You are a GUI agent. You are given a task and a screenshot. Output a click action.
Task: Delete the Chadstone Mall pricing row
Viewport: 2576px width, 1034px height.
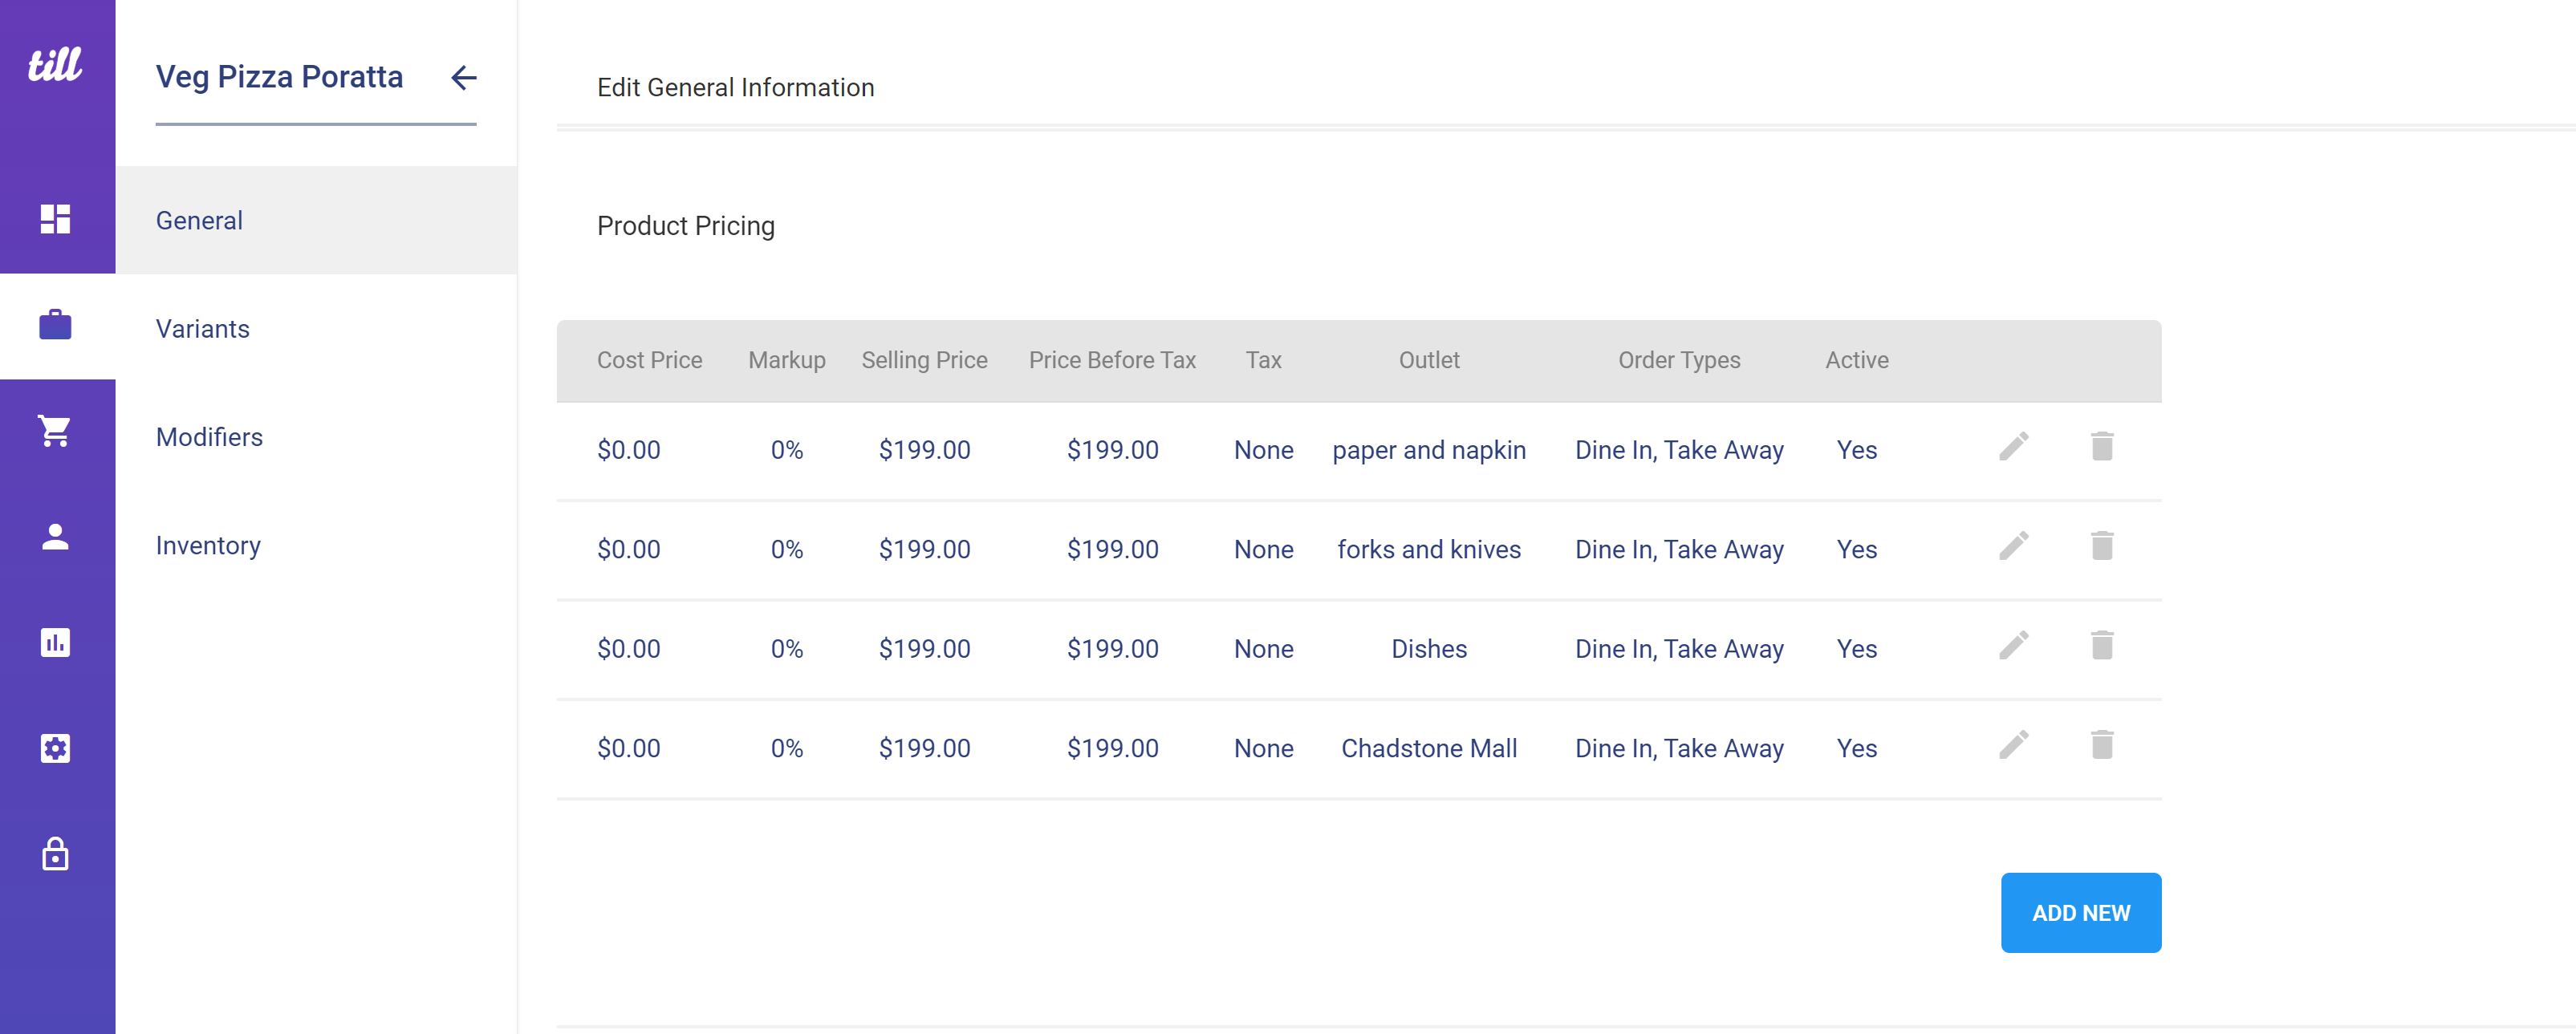tap(2102, 745)
